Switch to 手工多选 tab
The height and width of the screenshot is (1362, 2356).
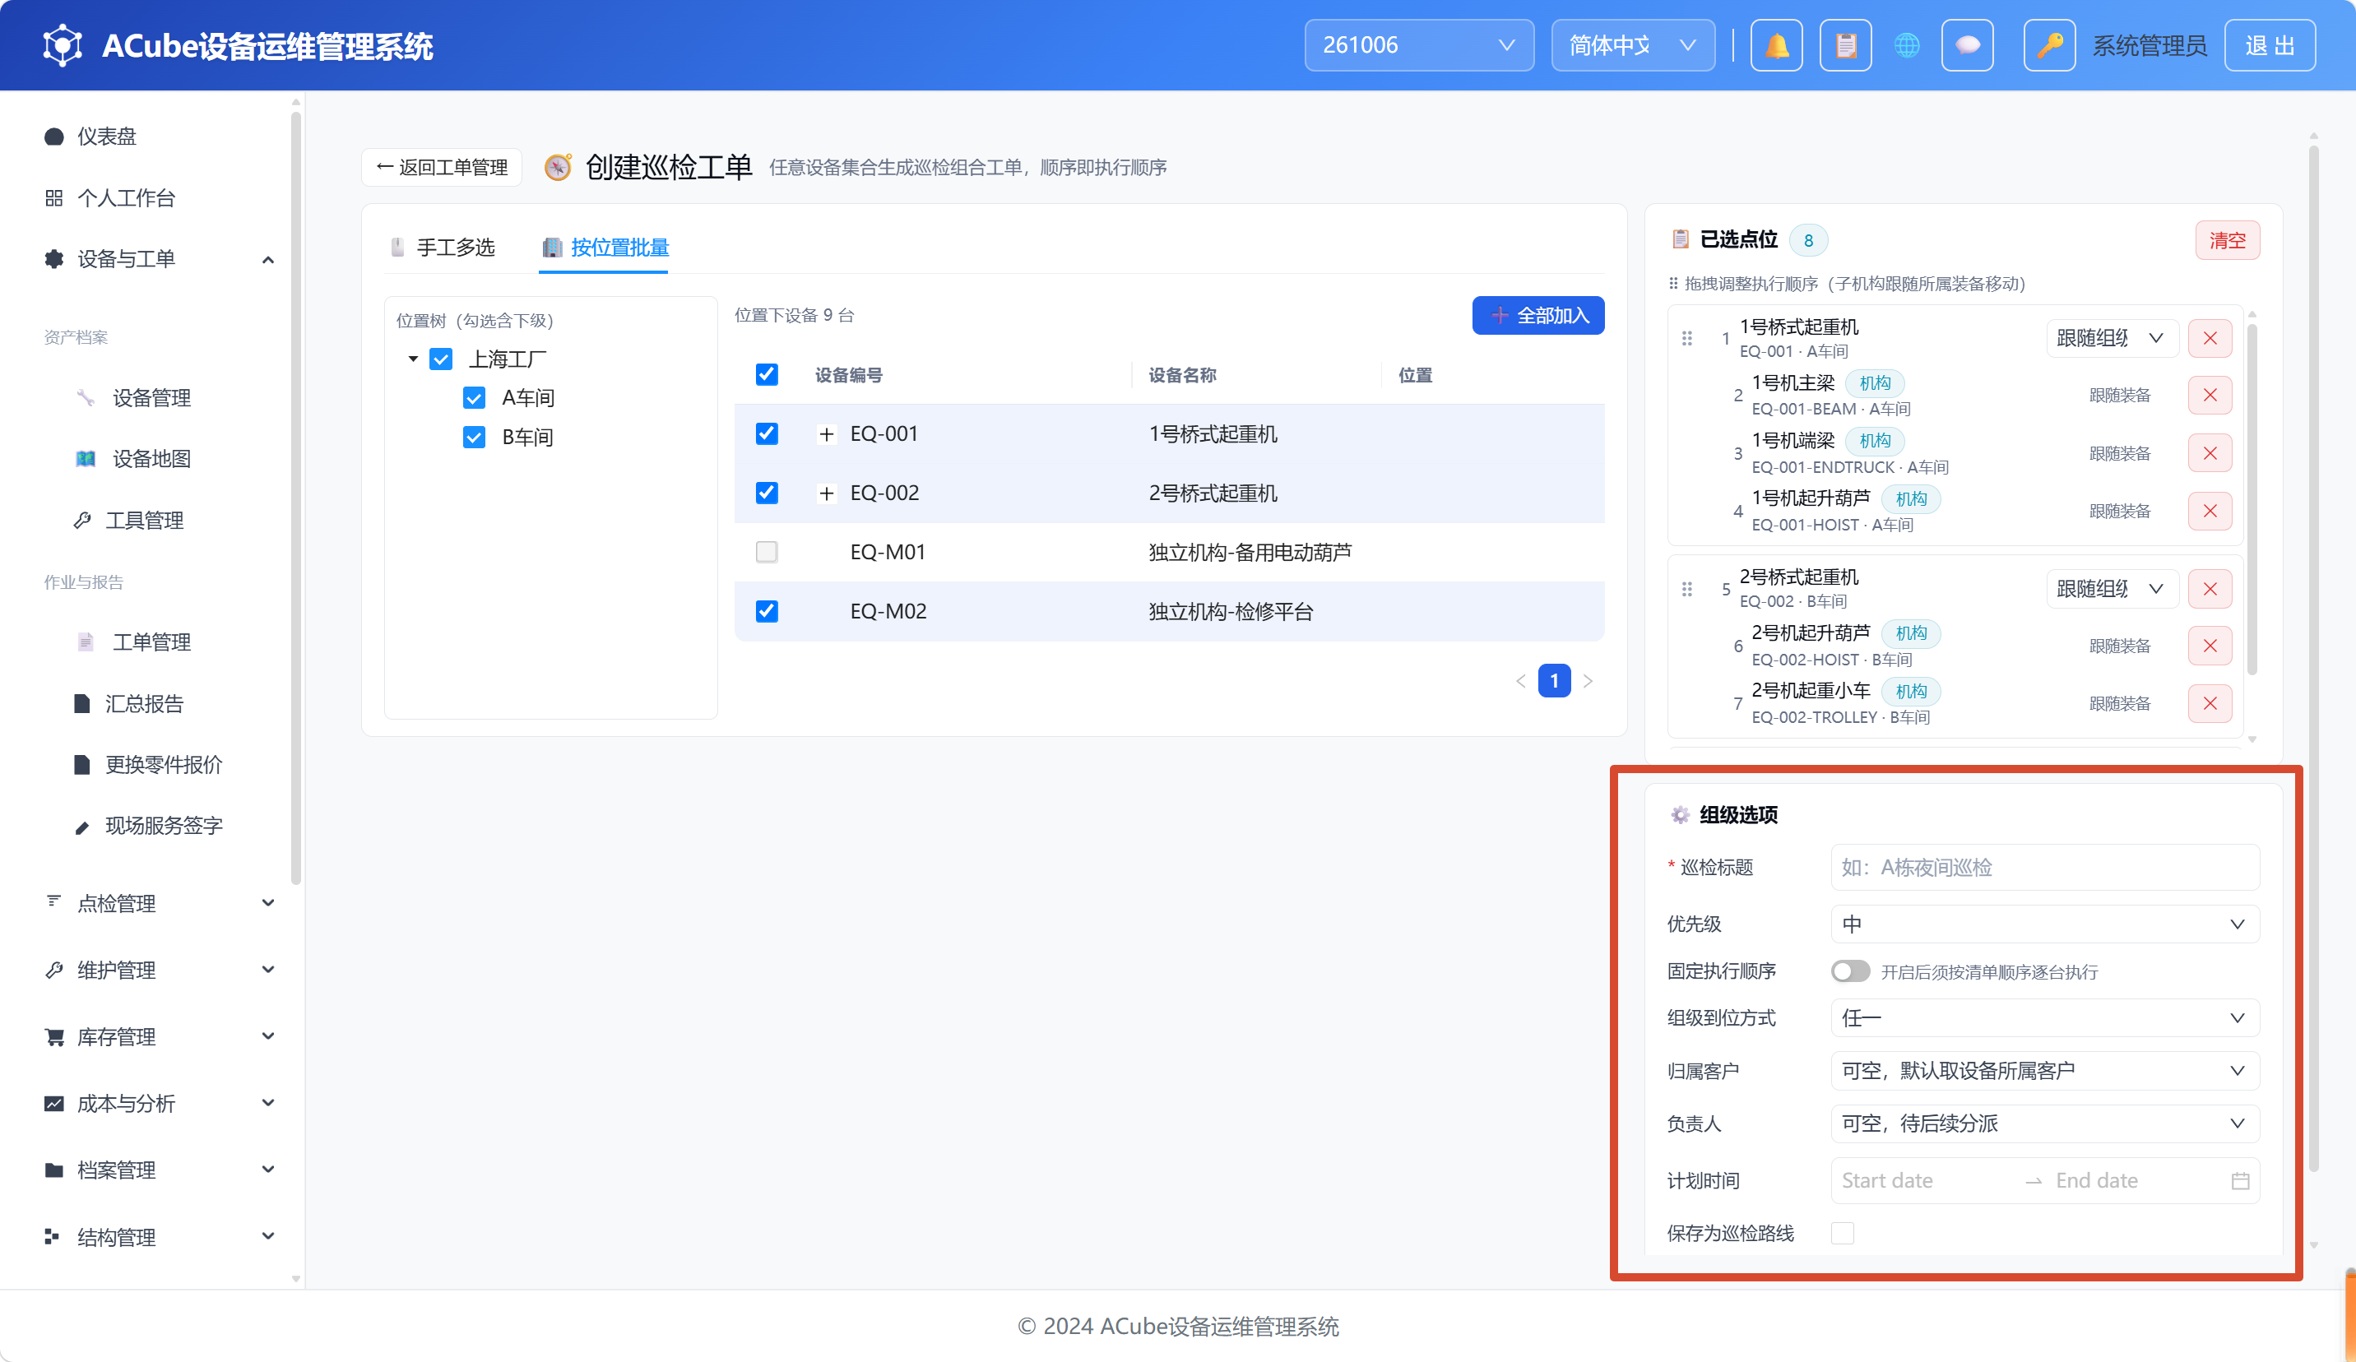443,248
